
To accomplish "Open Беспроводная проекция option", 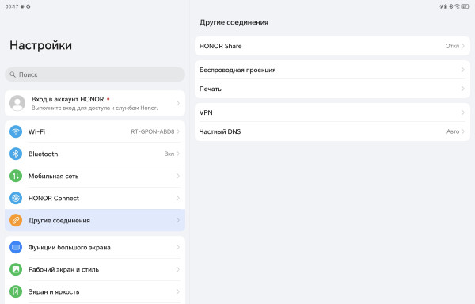I will pos(332,70).
